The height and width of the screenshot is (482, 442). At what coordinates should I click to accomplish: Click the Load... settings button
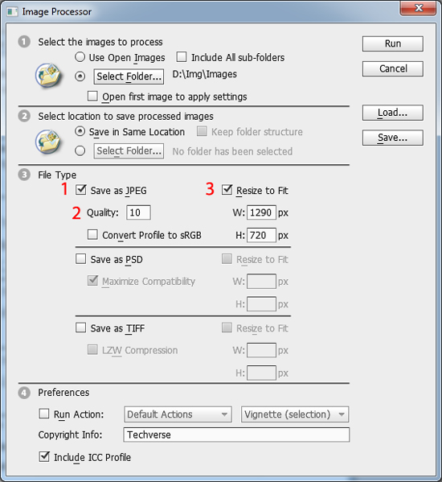coord(393,113)
